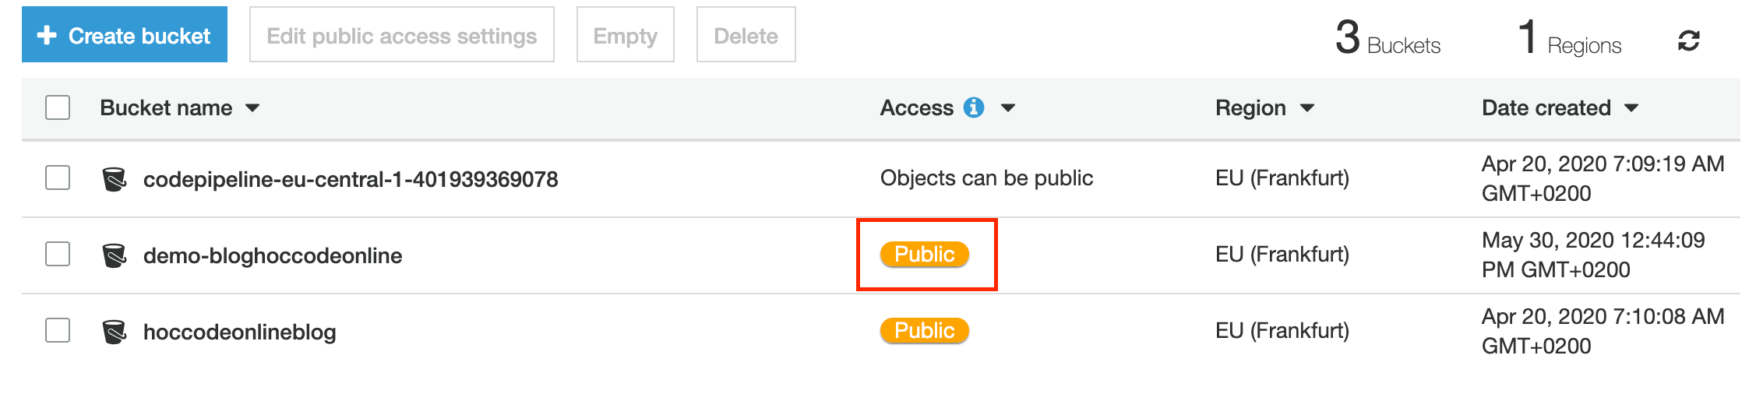The image size is (1756, 394).
Task: Tick the demo-bloghoccodeonline bucket checkbox
Action: pos(58,254)
